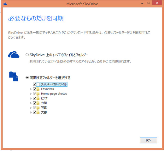
Task: Select 同期するフォルダーを選択する radio button
Action: click(27, 78)
